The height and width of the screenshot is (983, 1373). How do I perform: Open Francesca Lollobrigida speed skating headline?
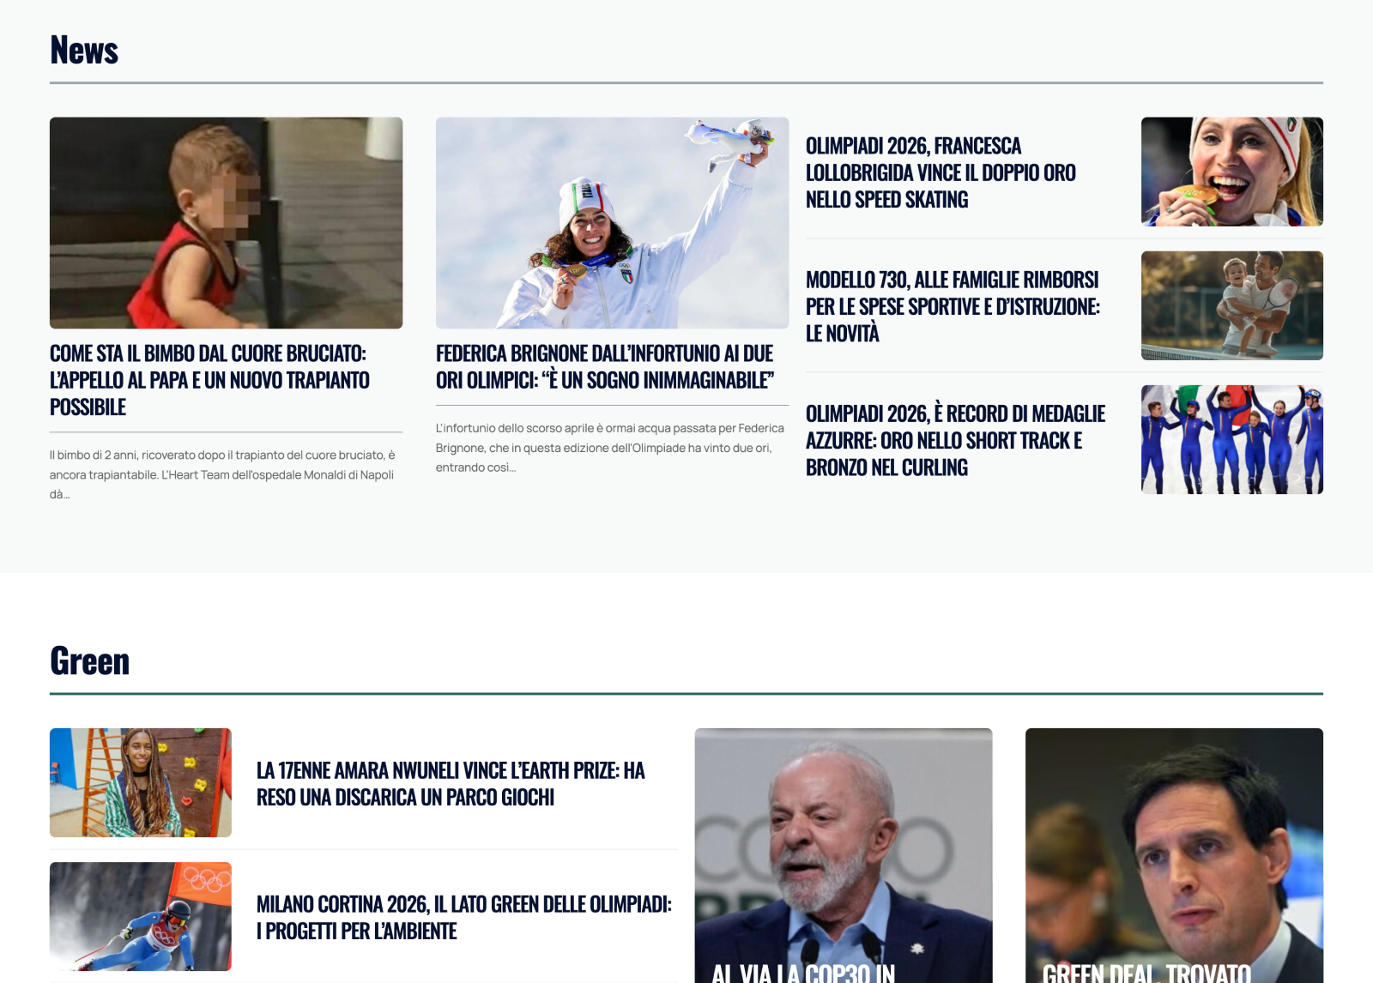941,172
